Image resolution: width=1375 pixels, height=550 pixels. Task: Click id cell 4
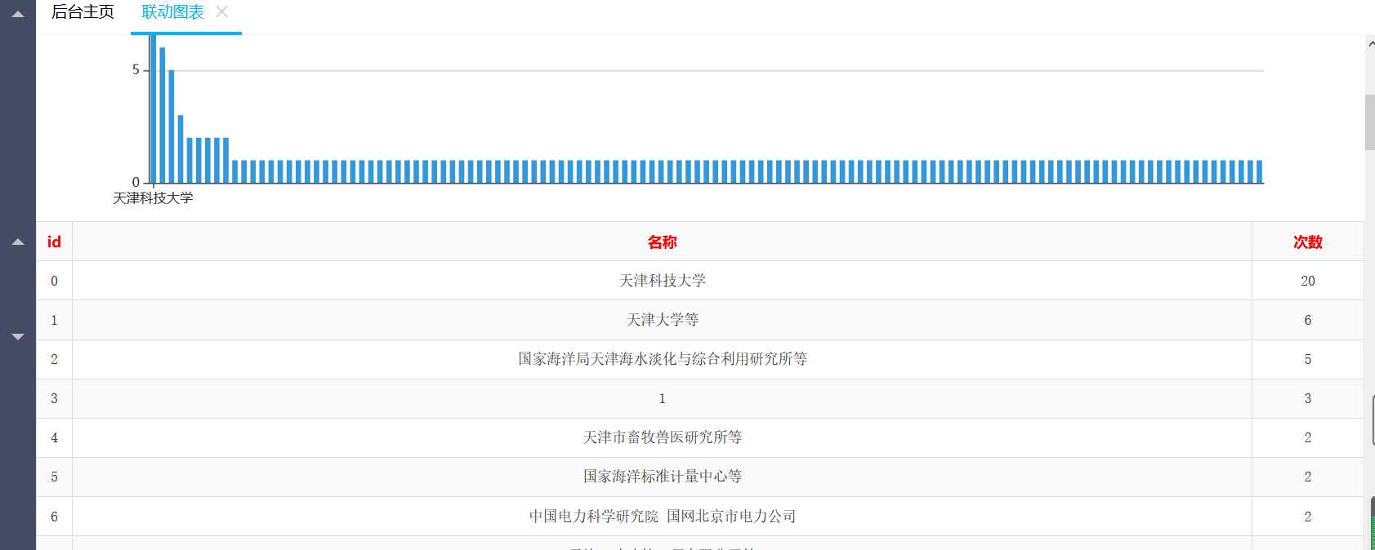54,437
